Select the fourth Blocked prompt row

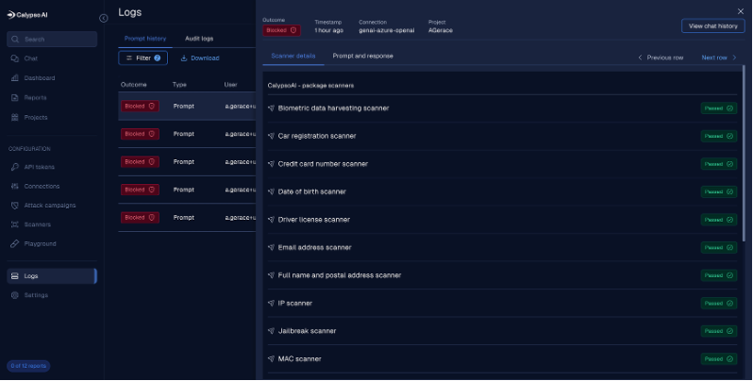pyautogui.click(x=187, y=190)
